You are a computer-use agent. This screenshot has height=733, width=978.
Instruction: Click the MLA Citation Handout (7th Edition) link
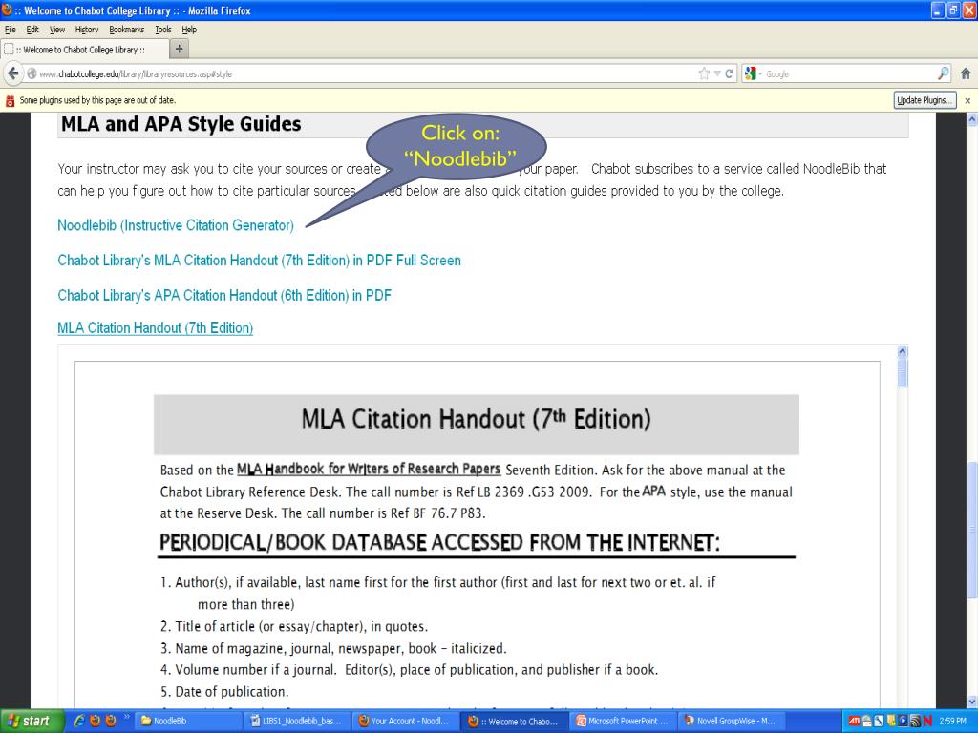tap(156, 328)
